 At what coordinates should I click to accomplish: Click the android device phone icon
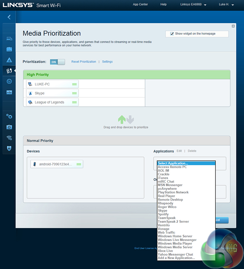tap(34, 164)
